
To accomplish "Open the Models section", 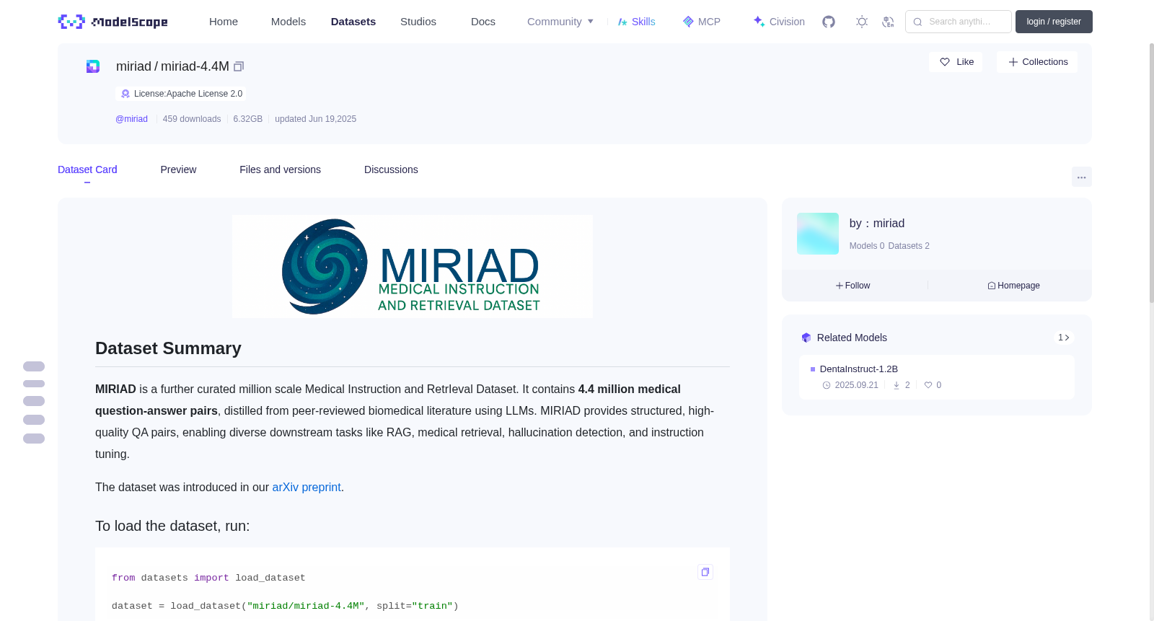I will click(288, 22).
